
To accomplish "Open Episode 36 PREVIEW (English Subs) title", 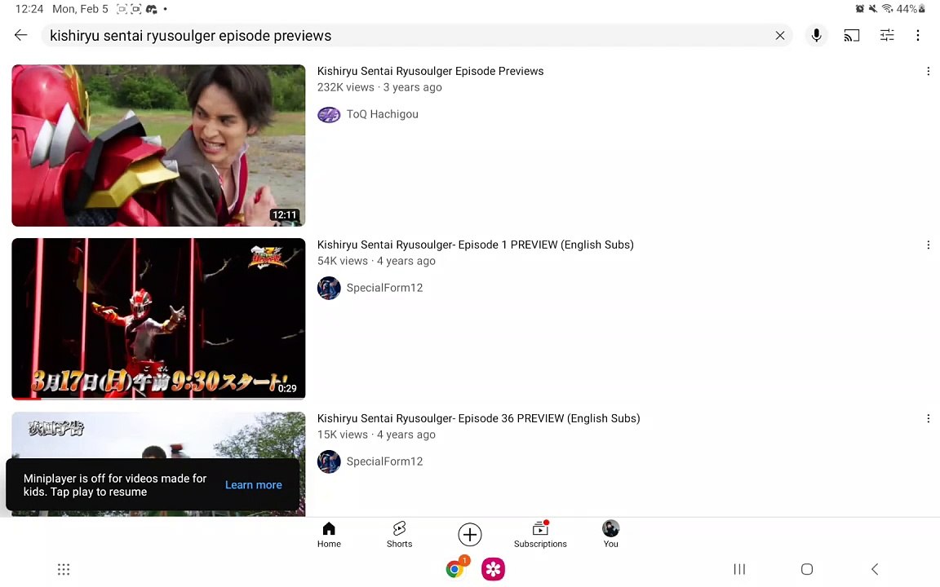I will tap(478, 419).
